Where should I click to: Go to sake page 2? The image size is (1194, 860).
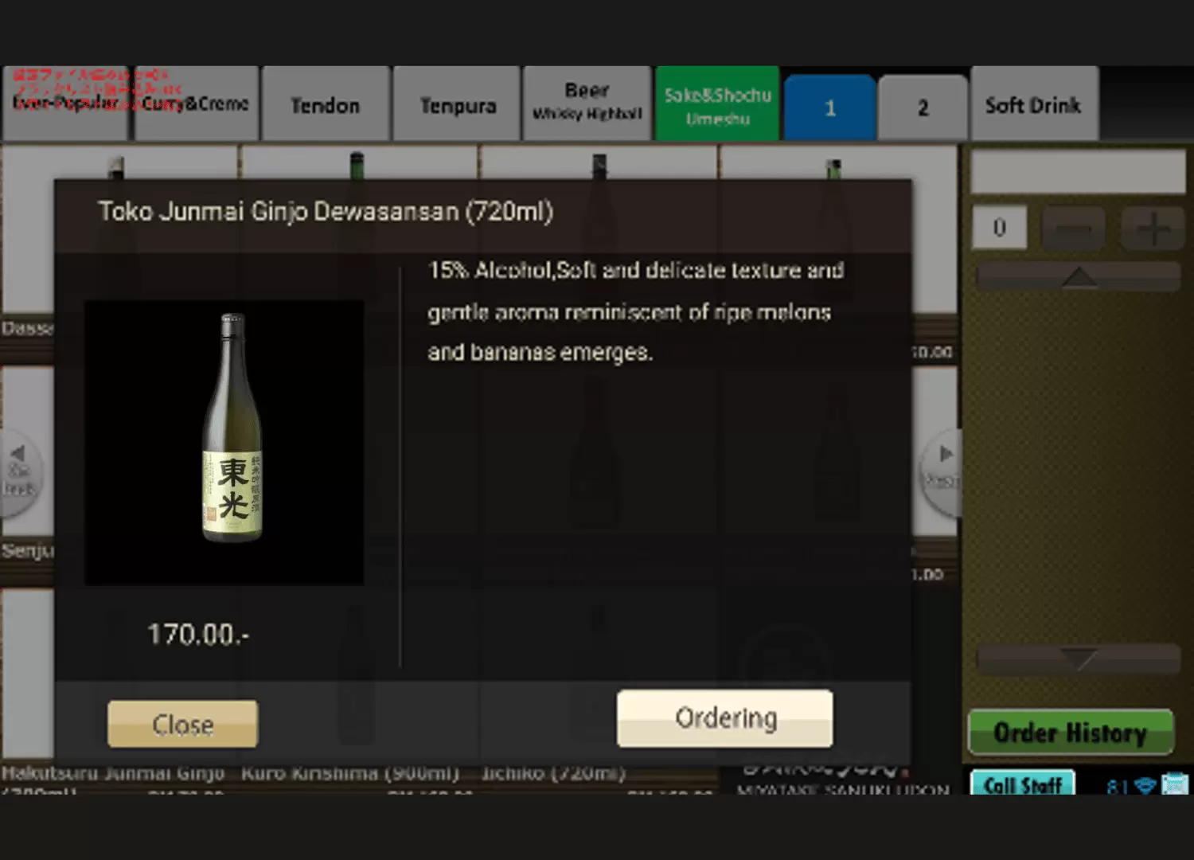pyautogui.click(x=923, y=108)
